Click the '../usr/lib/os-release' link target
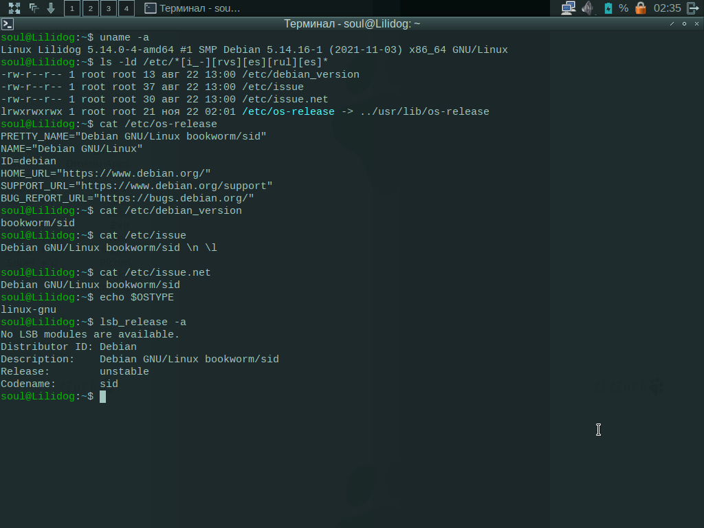The image size is (704, 528). coord(425,111)
